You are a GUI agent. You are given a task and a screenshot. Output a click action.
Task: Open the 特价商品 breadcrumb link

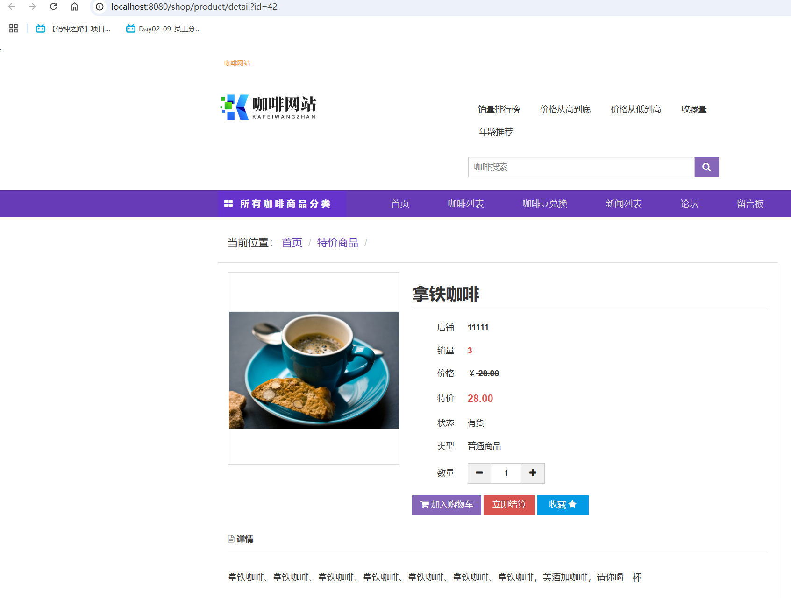(x=337, y=242)
